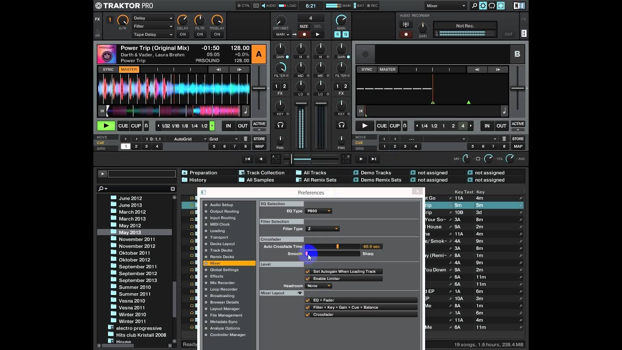This screenshot has height=350, width=622.
Task: Open the layout selector dropdown showing Mixer
Action: pos(446,6)
